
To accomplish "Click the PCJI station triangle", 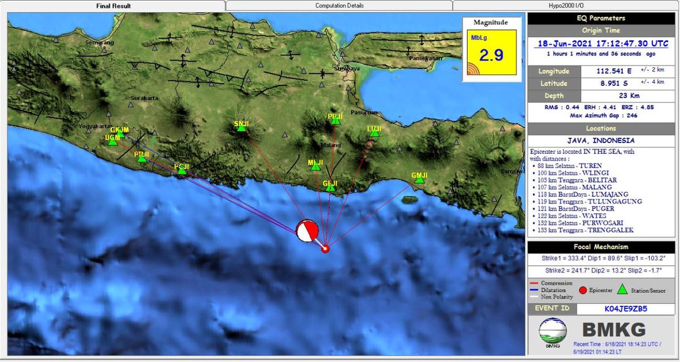I will pos(182,170).
